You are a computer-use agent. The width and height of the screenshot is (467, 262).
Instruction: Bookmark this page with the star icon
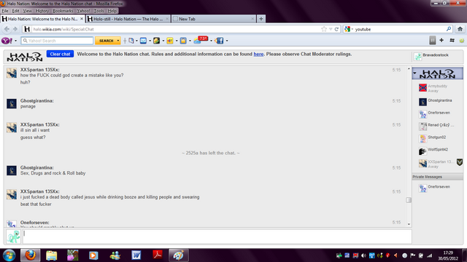[324, 29]
